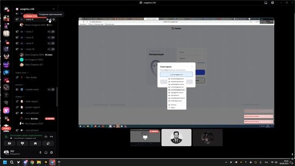This screenshot has width=295, height=166.
Task: Click J02 user avatar in user panel
Action: tap(6, 152)
